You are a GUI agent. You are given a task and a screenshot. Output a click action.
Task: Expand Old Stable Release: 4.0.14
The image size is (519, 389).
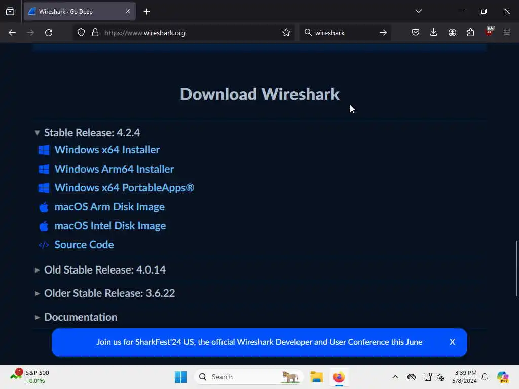click(x=100, y=270)
